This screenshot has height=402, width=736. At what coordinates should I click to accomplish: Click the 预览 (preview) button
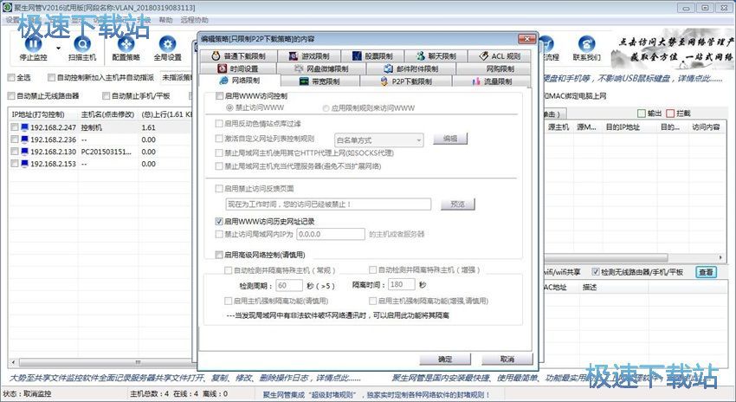(x=458, y=204)
